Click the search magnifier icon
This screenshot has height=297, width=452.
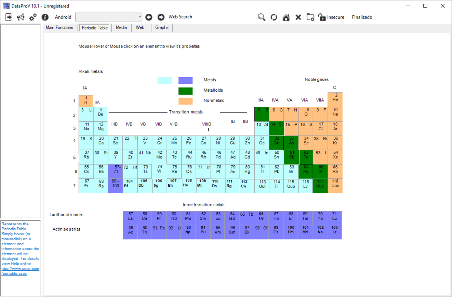coord(261,17)
